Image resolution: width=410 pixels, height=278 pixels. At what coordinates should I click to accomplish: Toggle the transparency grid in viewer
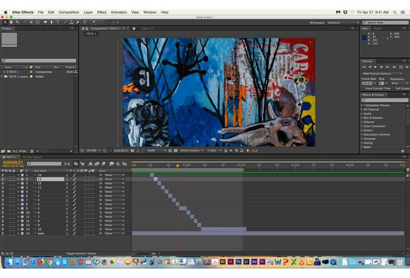click(176, 150)
